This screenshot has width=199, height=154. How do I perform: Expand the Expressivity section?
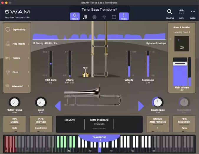[17, 30]
